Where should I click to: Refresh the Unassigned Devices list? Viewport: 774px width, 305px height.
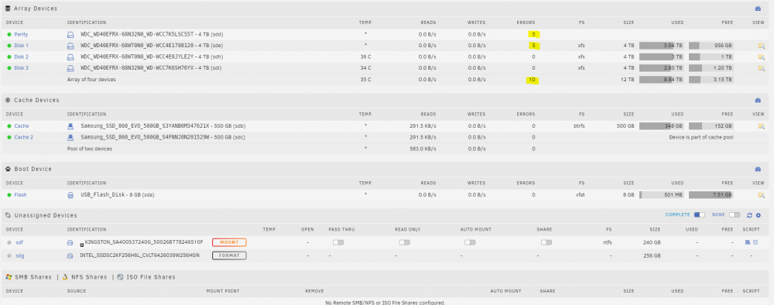tap(749, 215)
